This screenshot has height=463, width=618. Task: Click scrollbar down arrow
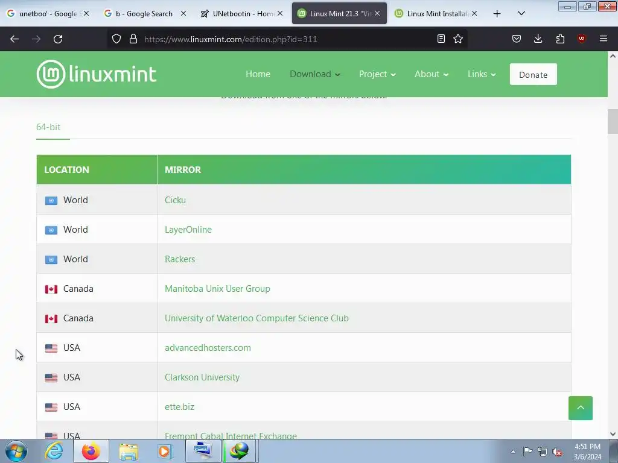click(613, 434)
